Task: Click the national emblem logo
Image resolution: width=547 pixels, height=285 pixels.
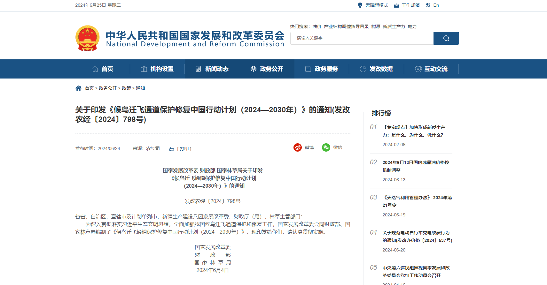Action: (x=87, y=38)
